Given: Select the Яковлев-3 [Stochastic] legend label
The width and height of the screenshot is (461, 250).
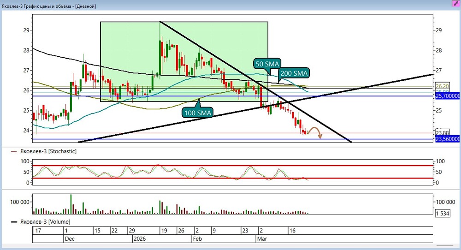Looking at the screenshot, I should tap(48, 151).
